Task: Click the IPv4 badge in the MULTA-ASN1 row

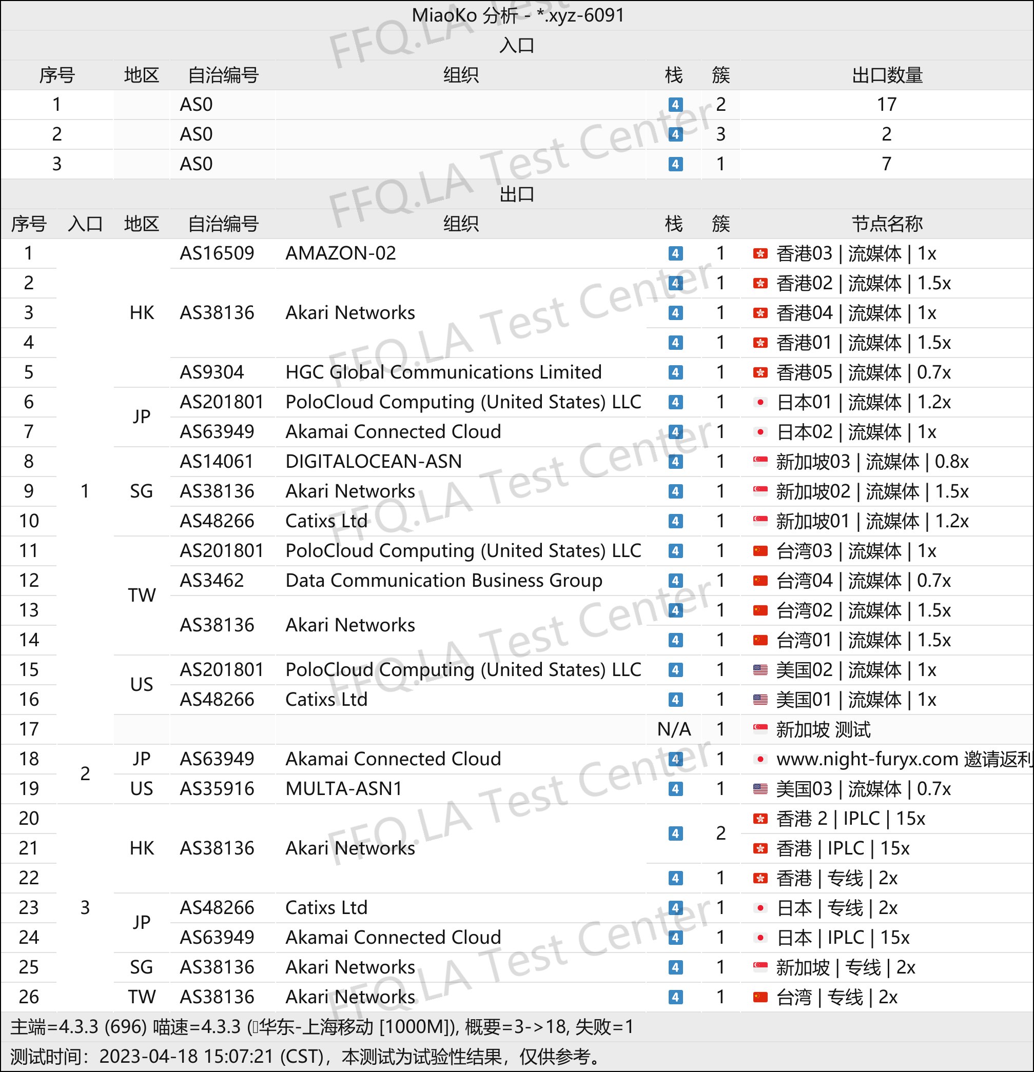Action: point(675,789)
